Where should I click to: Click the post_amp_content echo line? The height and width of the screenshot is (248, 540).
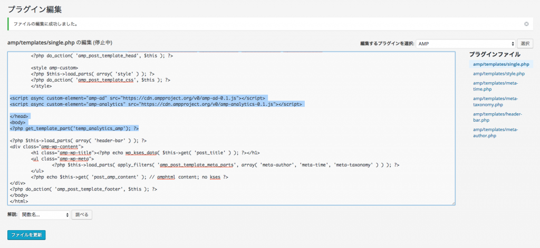click(130, 177)
